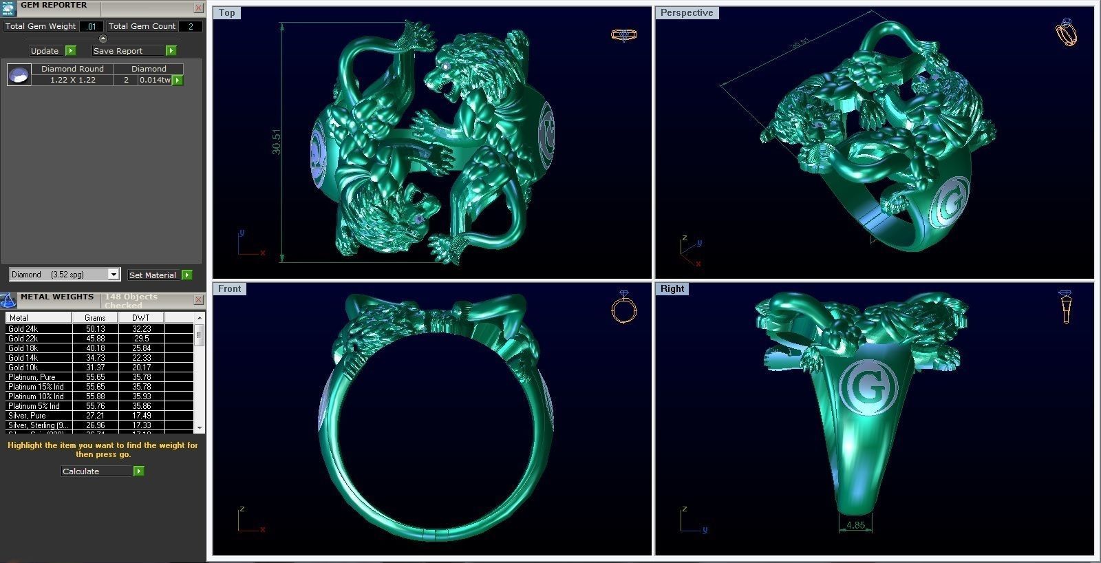Select the Gold 22k row

click(x=100, y=339)
